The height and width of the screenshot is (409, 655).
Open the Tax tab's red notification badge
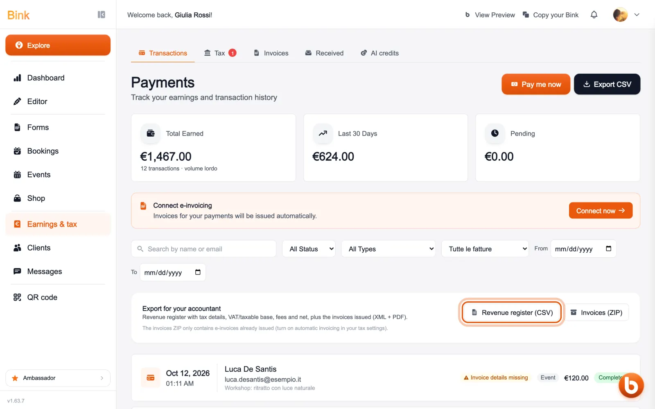tap(233, 53)
